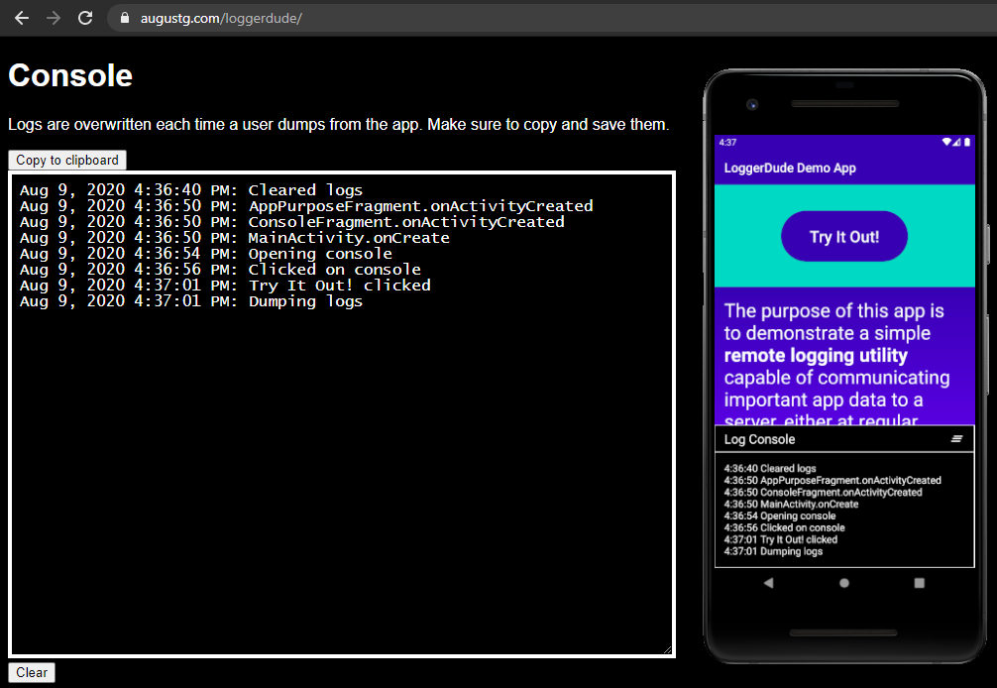Click the 'Opening console' line in the web console

pyautogui.click(x=205, y=254)
